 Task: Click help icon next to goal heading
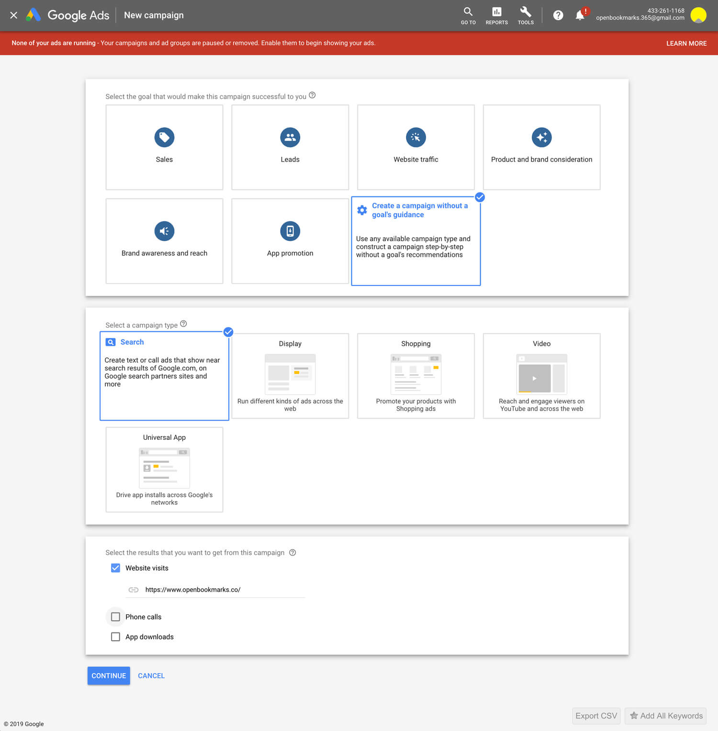(x=312, y=95)
